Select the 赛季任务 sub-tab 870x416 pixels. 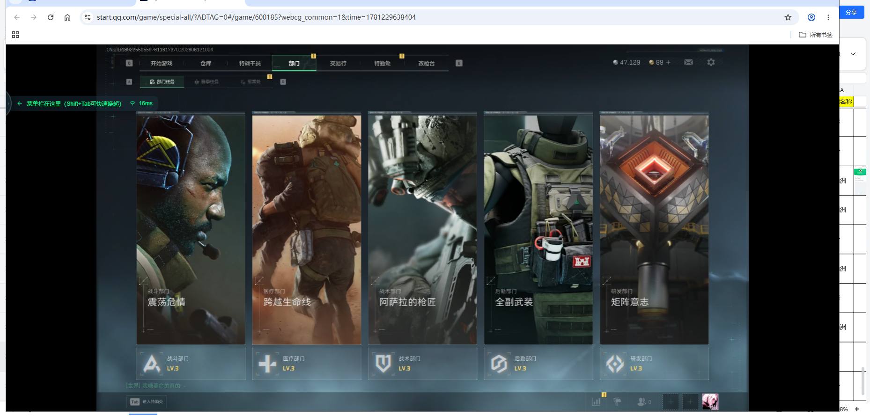(x=206, y=82)
